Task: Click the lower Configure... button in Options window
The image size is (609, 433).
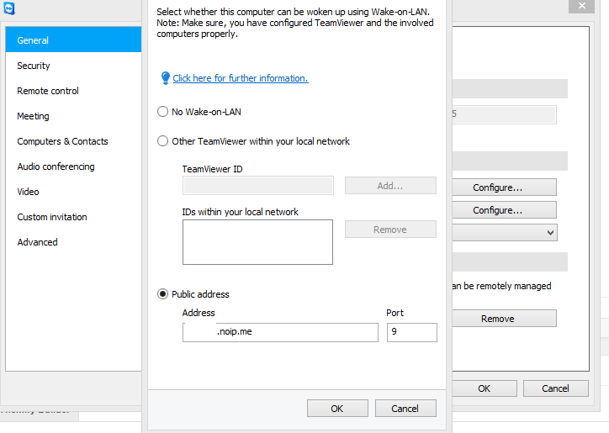Action: point(504,209)
